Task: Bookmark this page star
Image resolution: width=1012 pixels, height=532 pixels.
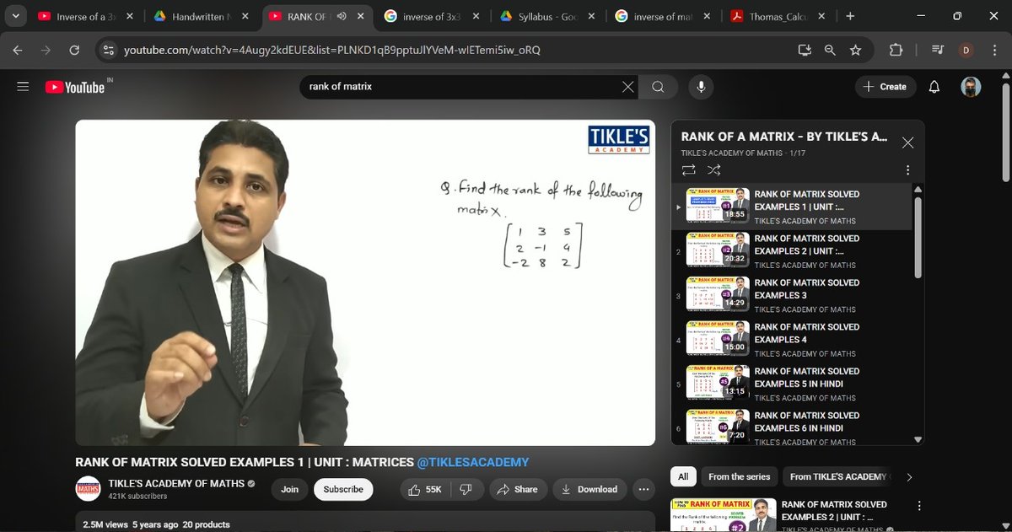Action: 856,51
